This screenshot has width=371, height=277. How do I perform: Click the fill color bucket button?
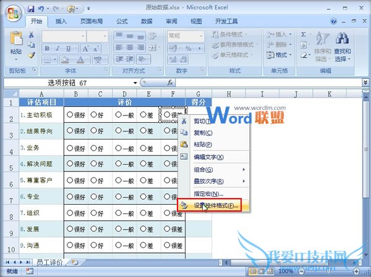pyautogui.click(x=64, y=60)
